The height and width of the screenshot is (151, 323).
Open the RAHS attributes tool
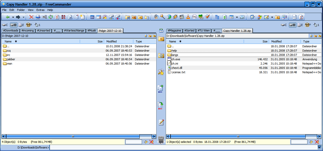point(63,17)
